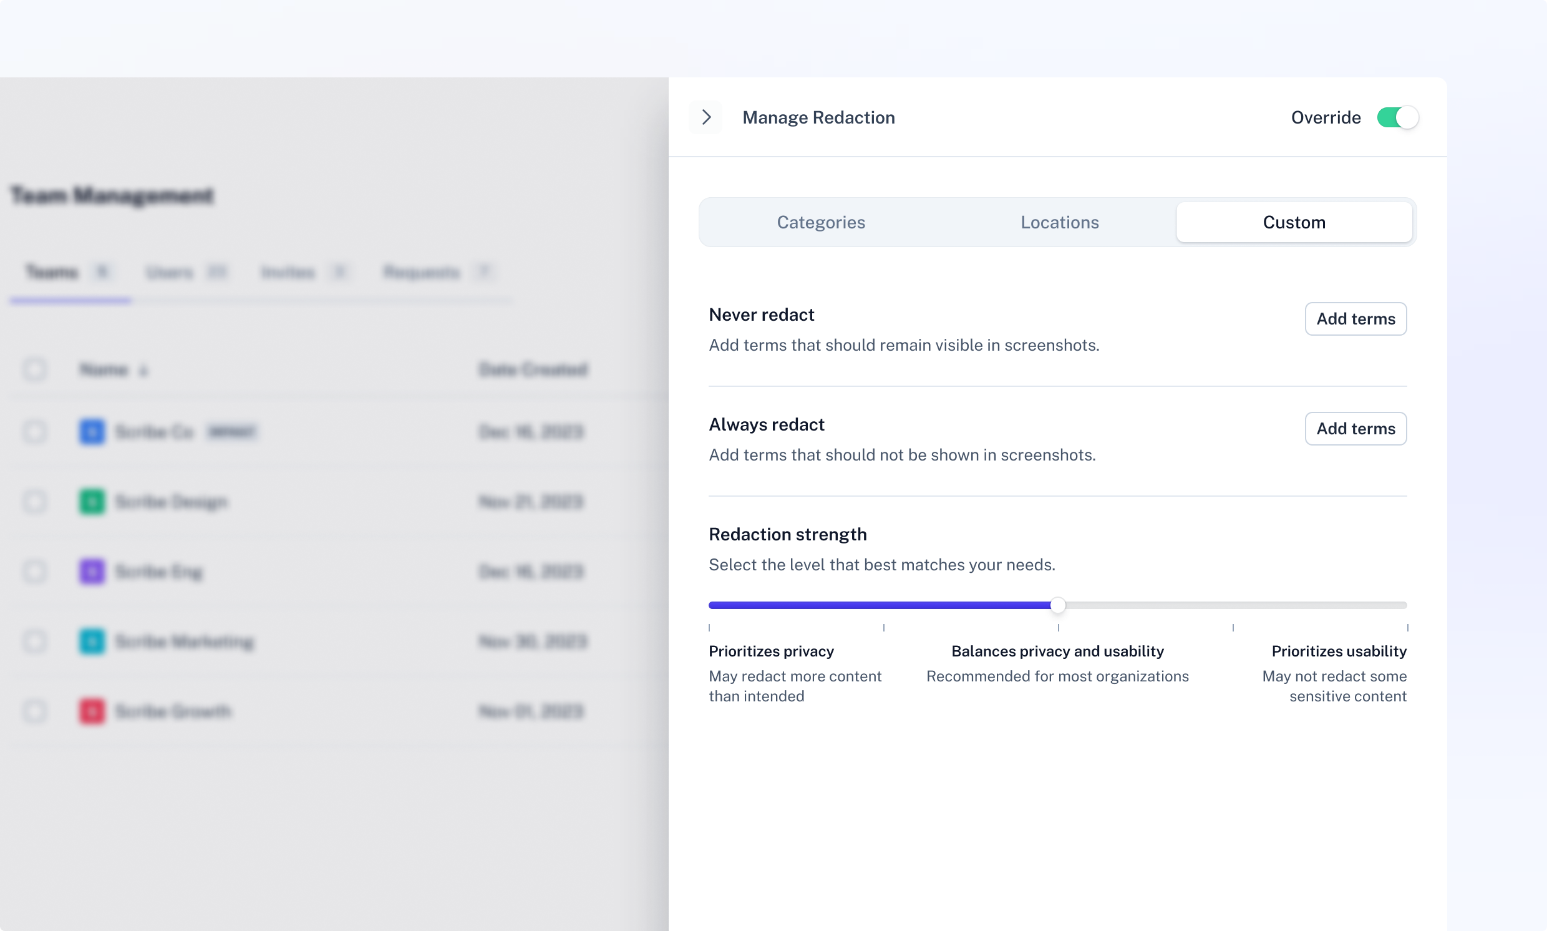Click the teal Scribe Marketing team icon

(92, 641)
